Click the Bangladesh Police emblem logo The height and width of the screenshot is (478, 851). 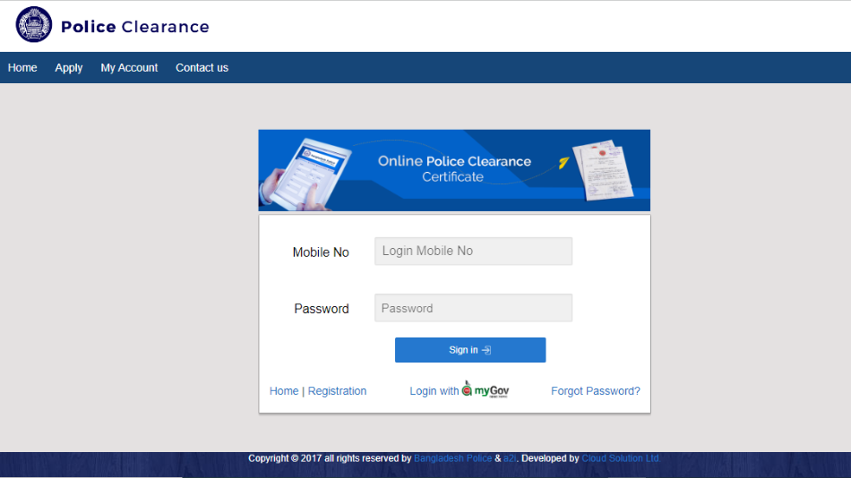pyautogui.click(x=34, y=24)
